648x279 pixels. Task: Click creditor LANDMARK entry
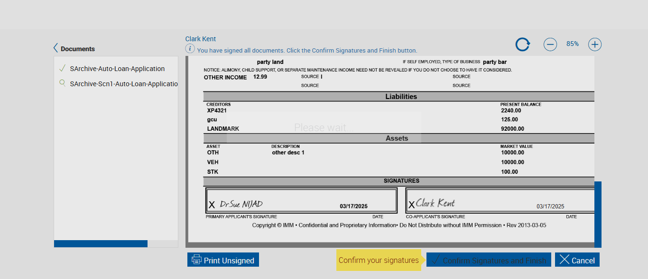point(223,129)
